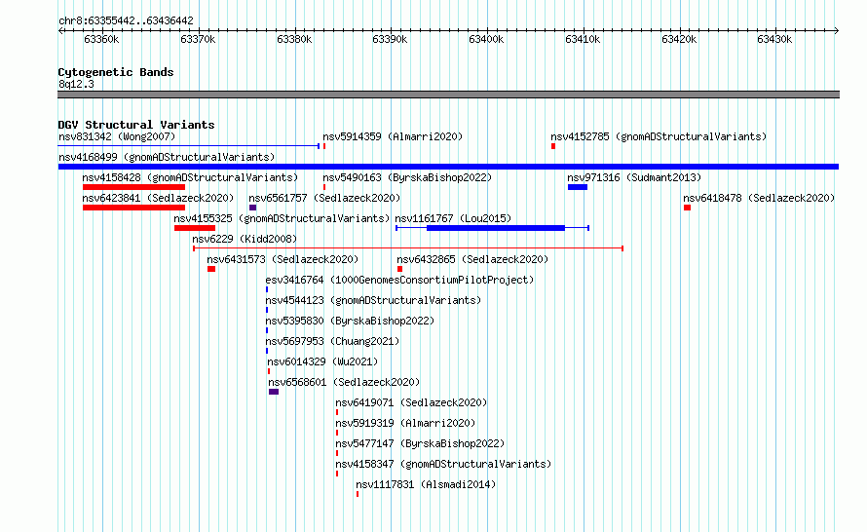This screenshot has height=532, width=867.
Task: Select nsv4155325 (gnomADStructuralVariants) label
Action: [x=282, y=218]
